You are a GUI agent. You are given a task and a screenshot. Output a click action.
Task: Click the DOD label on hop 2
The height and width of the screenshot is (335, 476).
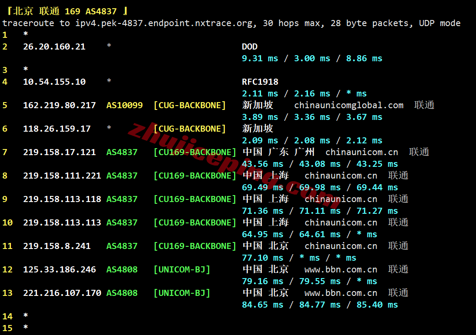point(250,46)
